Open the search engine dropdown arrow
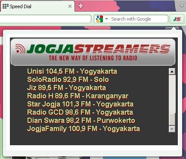The image size is (186, 159). point(106,19)
